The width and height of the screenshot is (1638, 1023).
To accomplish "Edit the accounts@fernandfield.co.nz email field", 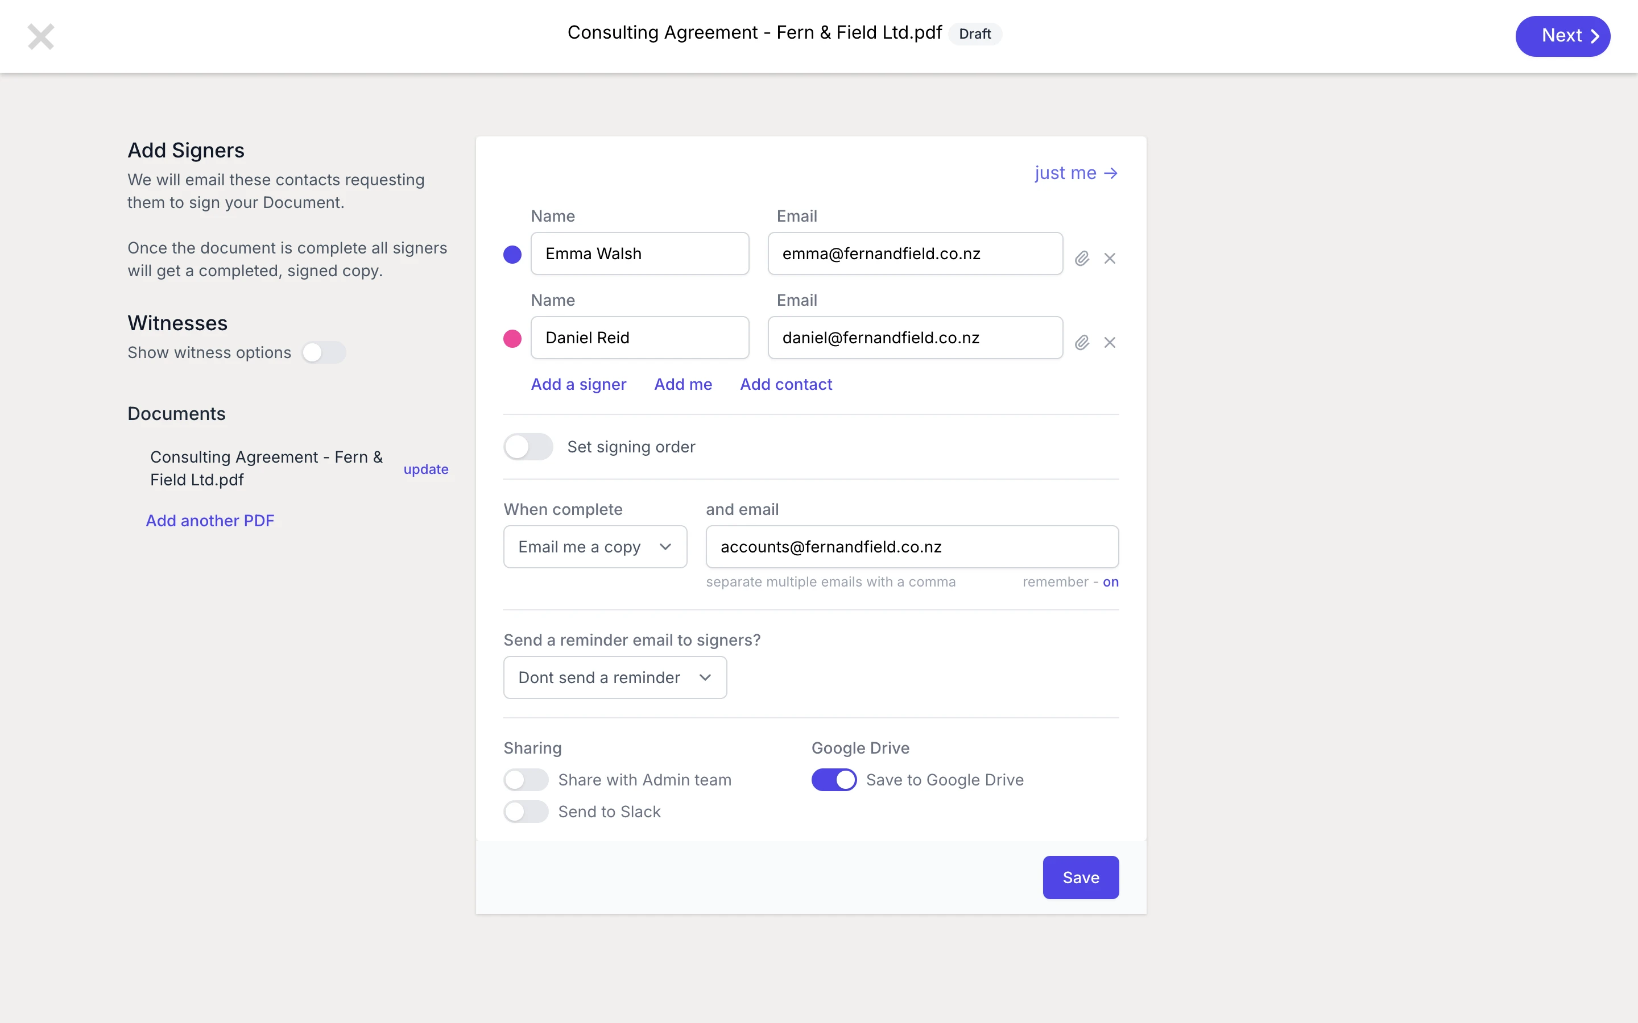I will coord(912,547).
